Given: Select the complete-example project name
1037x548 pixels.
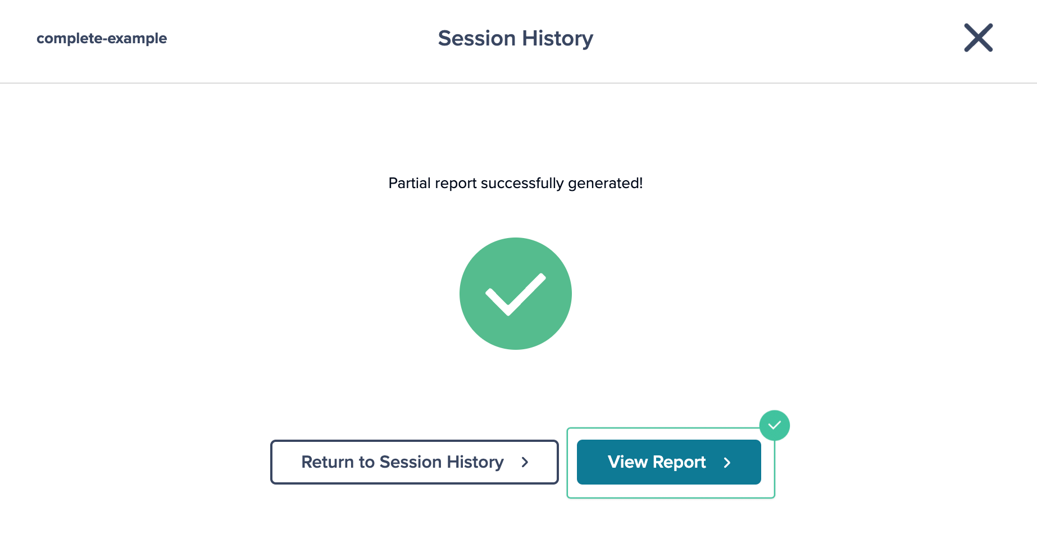Looking at the screenshot, I should (x=102, y=38).
